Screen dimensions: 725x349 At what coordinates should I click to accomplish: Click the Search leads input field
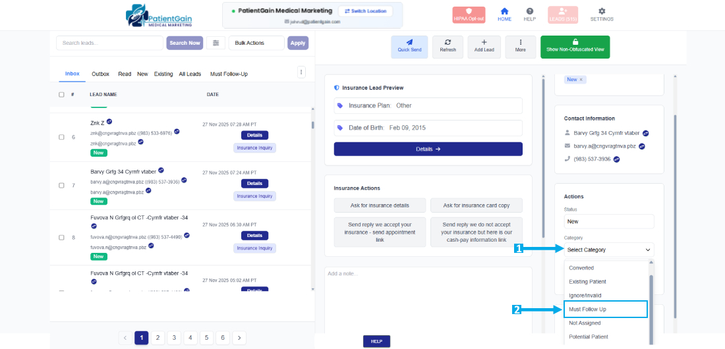109,43
